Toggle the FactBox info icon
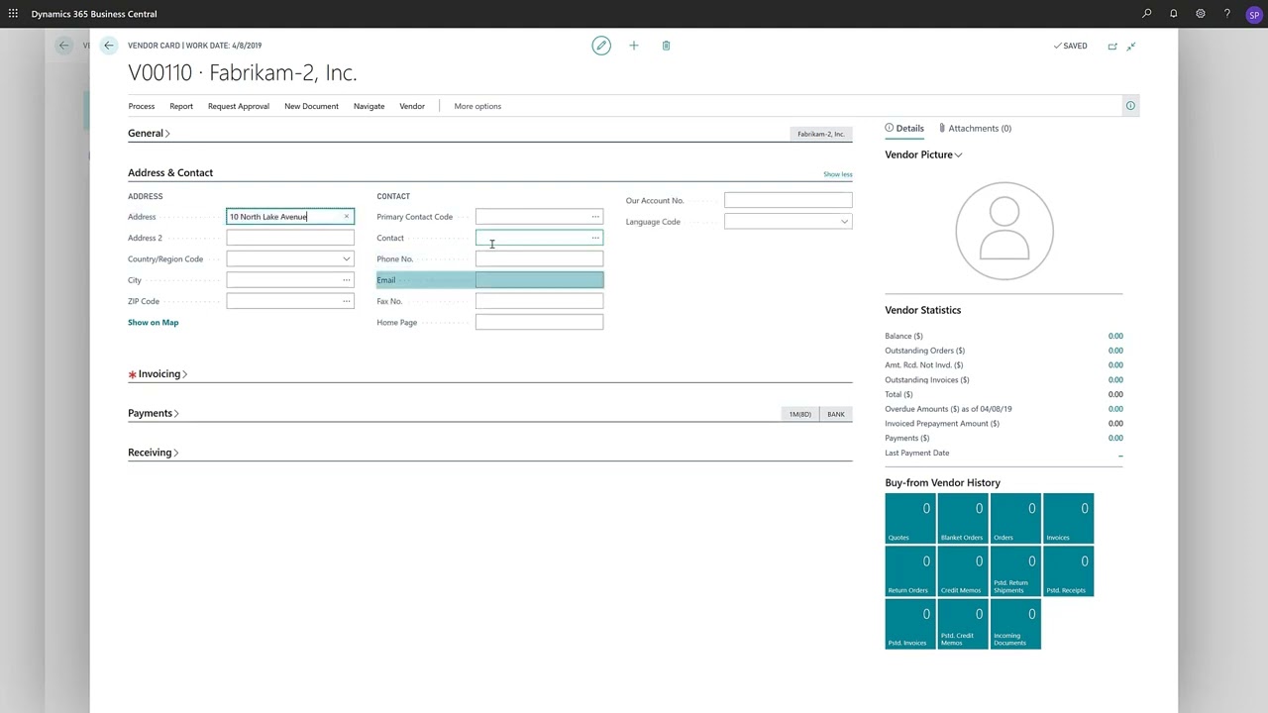 tap(1130, 106)
